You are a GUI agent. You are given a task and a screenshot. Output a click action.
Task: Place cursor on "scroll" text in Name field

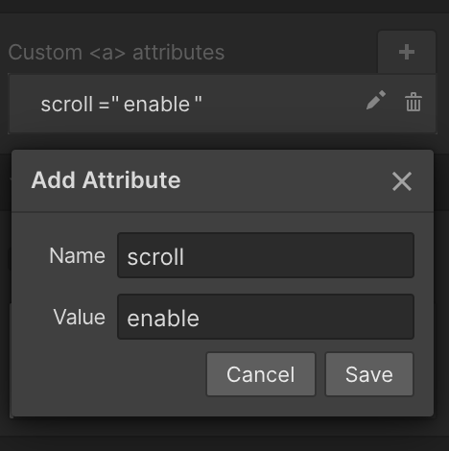[x=155, y=257]
